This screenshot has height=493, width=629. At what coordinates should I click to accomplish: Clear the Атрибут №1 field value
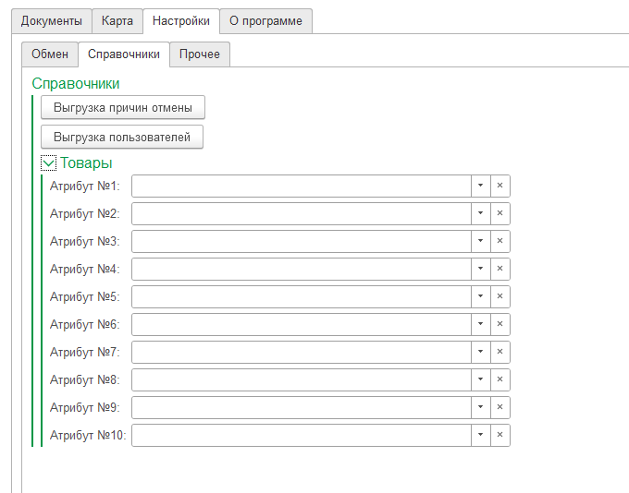point(499,186)
